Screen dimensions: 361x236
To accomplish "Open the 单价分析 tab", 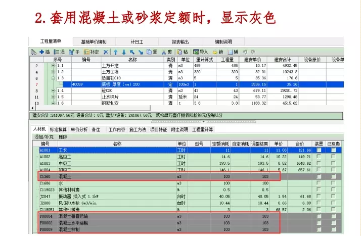I will [78, 130].
